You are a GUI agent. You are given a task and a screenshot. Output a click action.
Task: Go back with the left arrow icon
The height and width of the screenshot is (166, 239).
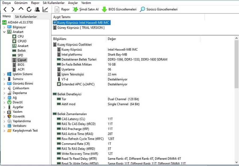tap(5, 10)
